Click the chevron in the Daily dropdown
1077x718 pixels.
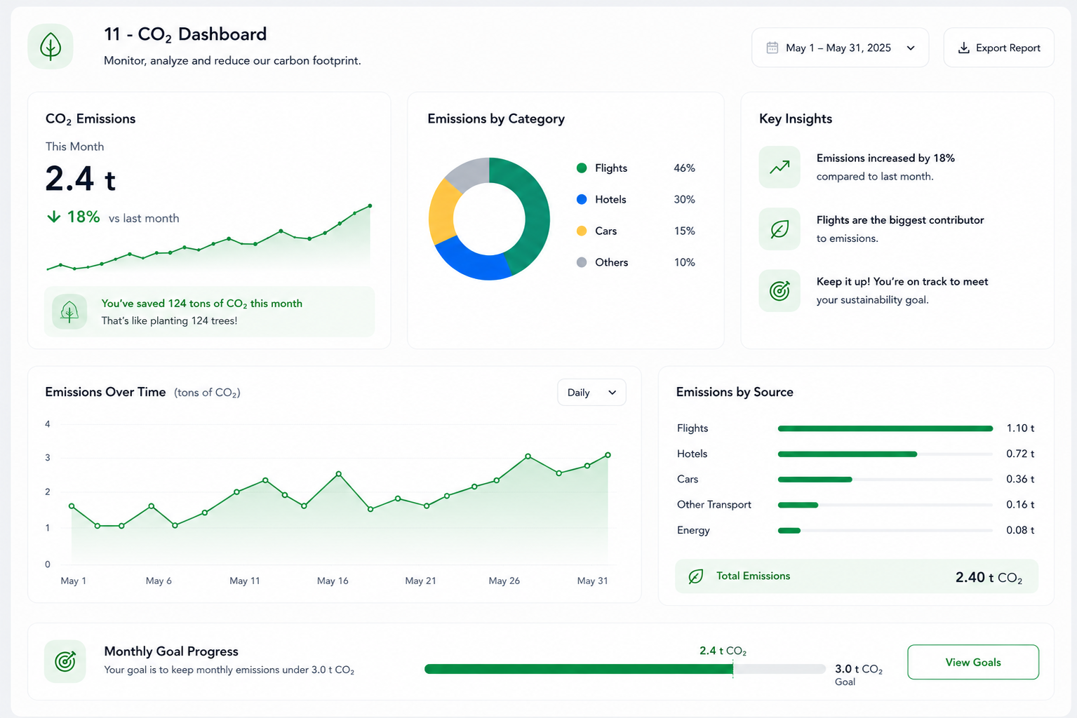coord(612,393)
